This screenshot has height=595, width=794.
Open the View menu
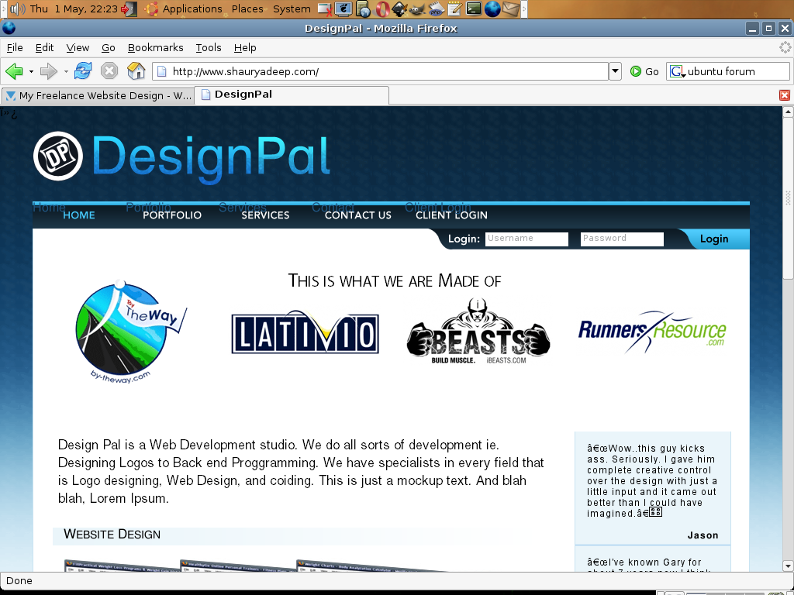tap(78, 47)
